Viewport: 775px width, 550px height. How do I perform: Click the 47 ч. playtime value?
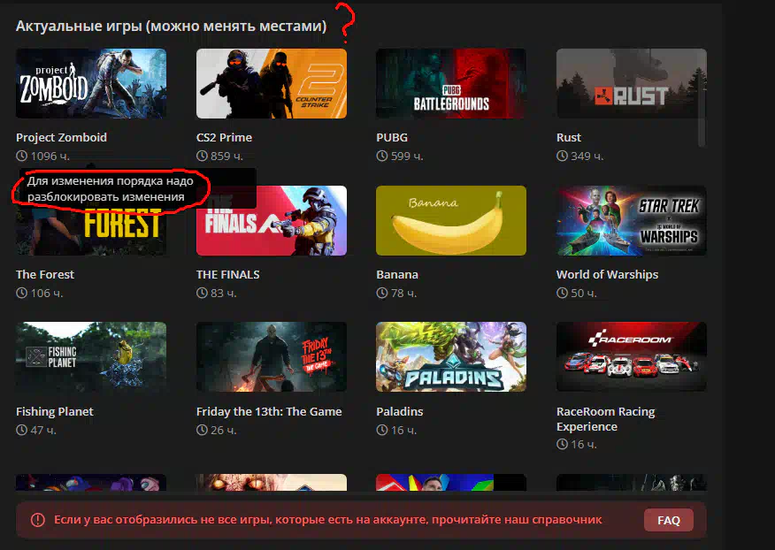pyautogui.click(x=43, y=431)
